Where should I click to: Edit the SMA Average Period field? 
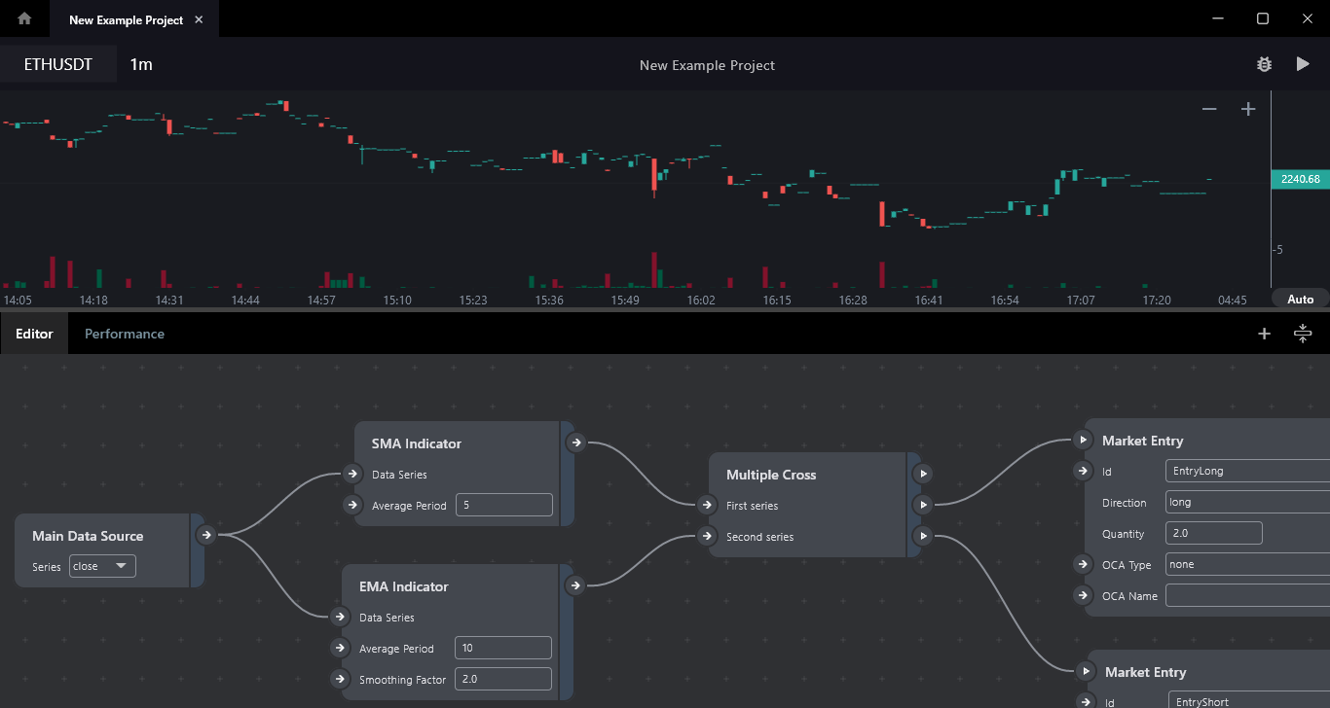(x=503, y=505)
